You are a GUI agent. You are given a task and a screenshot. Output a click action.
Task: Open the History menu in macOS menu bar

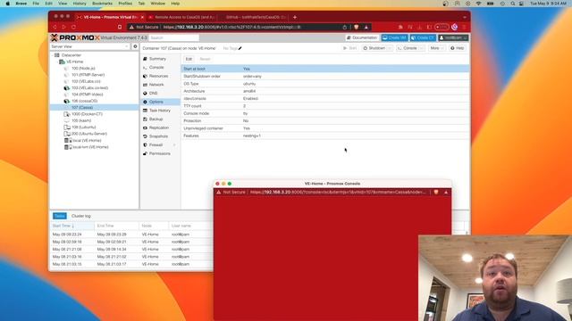(x=80, y=4)
